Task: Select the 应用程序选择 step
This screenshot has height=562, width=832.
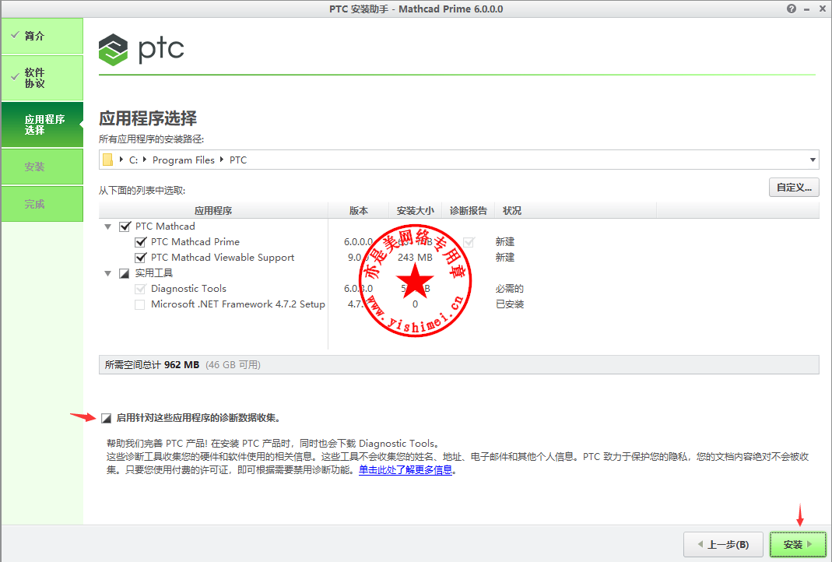Action: pos(43,125)
